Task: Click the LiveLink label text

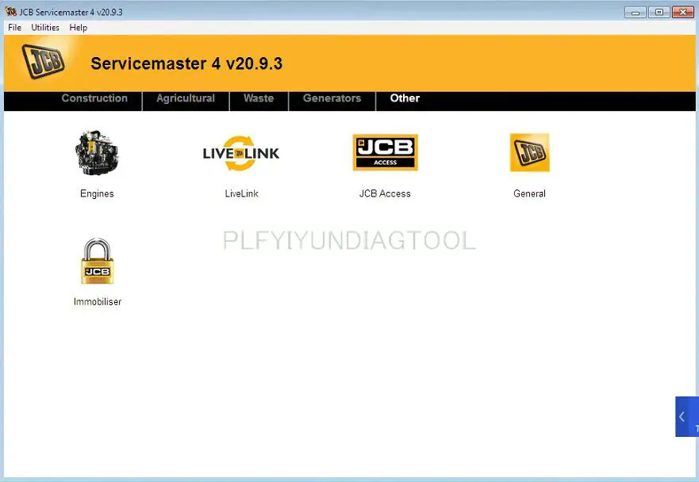Action: [x=241, y=193]
